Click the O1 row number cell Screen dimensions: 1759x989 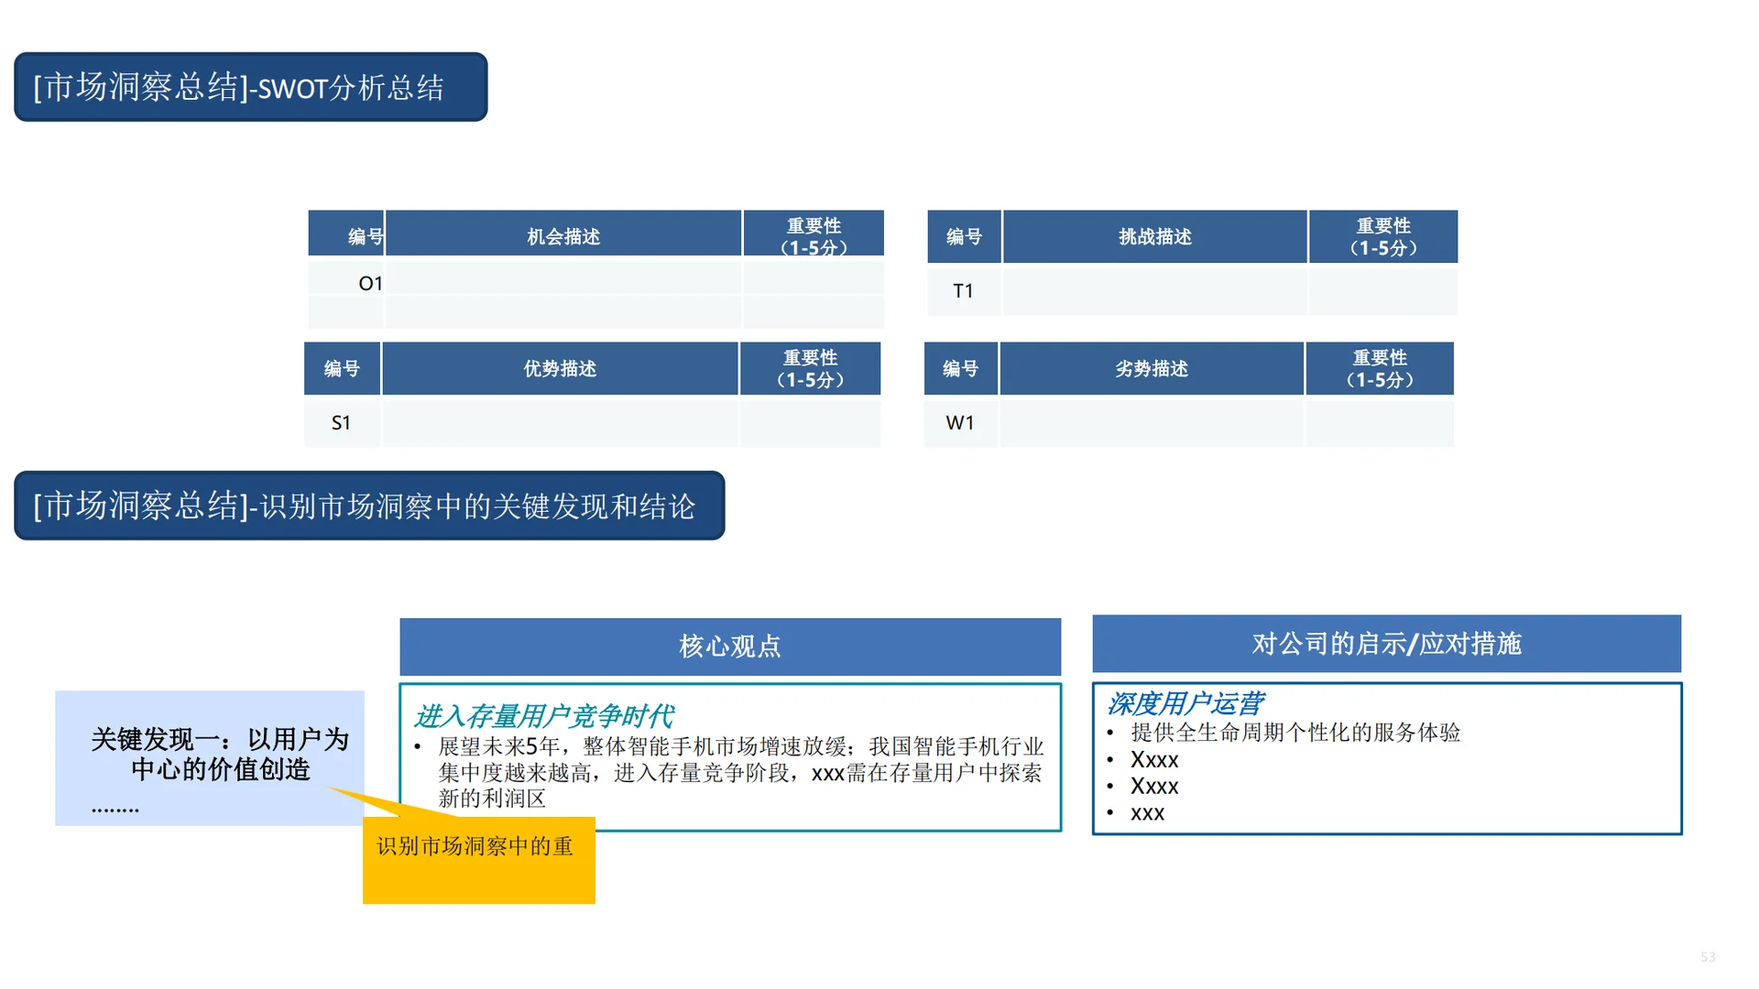click(x=346, y=279)
